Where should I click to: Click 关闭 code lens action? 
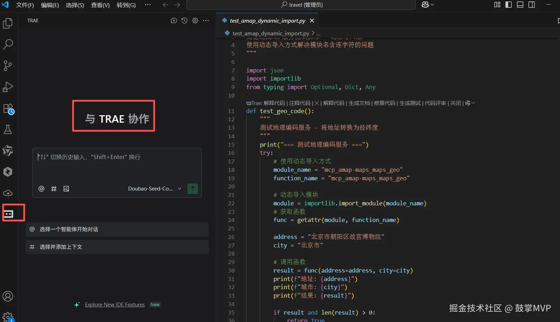coord(456,103)
